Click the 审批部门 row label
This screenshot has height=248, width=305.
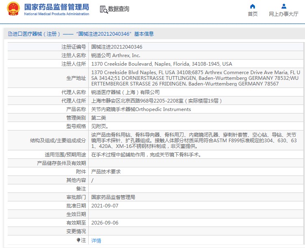pos(76,197)
